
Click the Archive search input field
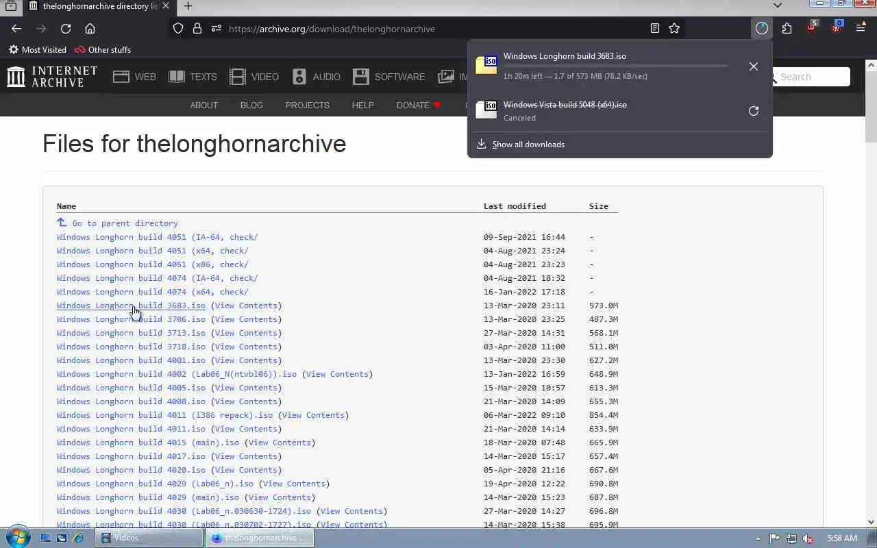812,77
